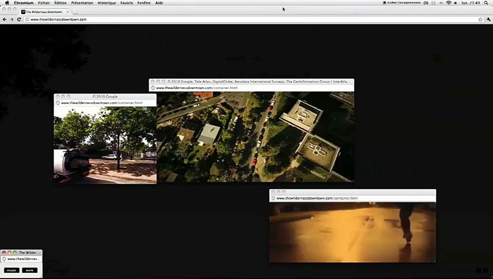Reload the page with the refresh icon
Image resolution: width=493 pixels, height=279 pixels.
pyautogui.click(x=19, y=19)
